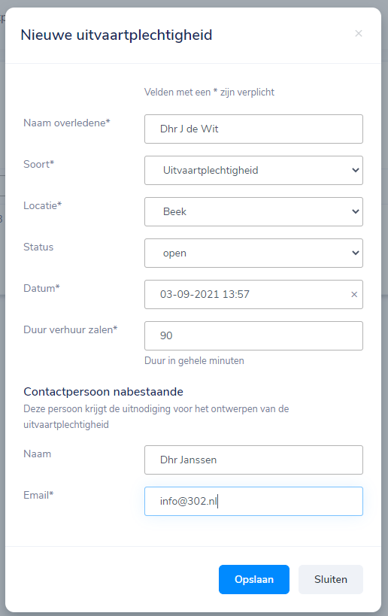Image resolution: width=388 pixels, height=616 pixels.
Task: Open the Status dropdown set to open
Action: click(x=253, y=253)
